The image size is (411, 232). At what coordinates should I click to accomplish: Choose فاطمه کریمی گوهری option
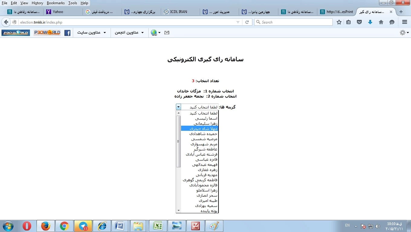199,180
